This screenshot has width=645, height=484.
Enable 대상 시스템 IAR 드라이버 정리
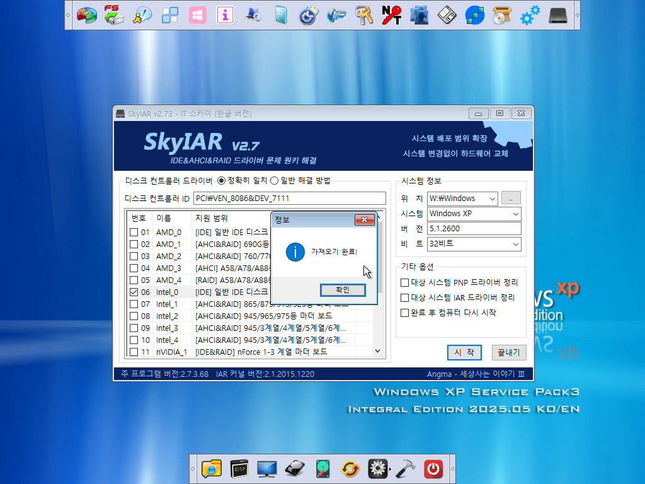405,297
